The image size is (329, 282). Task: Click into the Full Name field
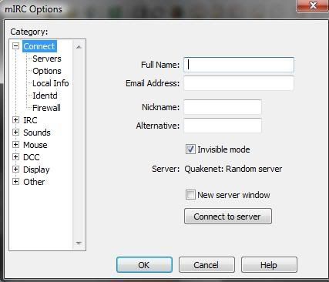tap(239, 65)
